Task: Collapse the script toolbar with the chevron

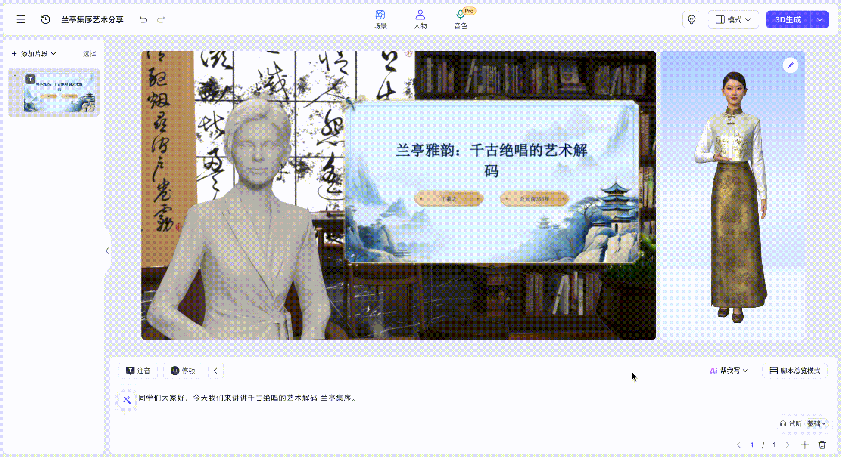Action: (x=215, y=371)
